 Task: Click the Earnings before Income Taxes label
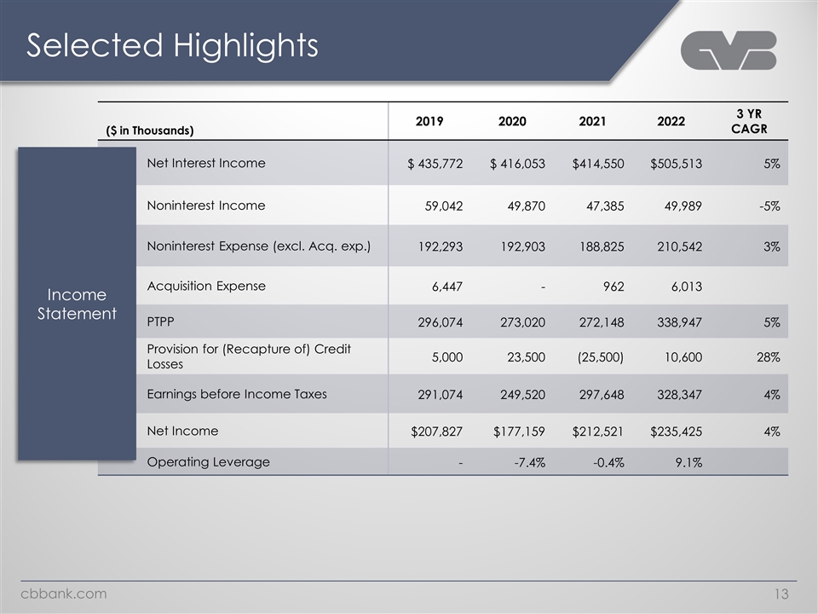click(237, 394)
